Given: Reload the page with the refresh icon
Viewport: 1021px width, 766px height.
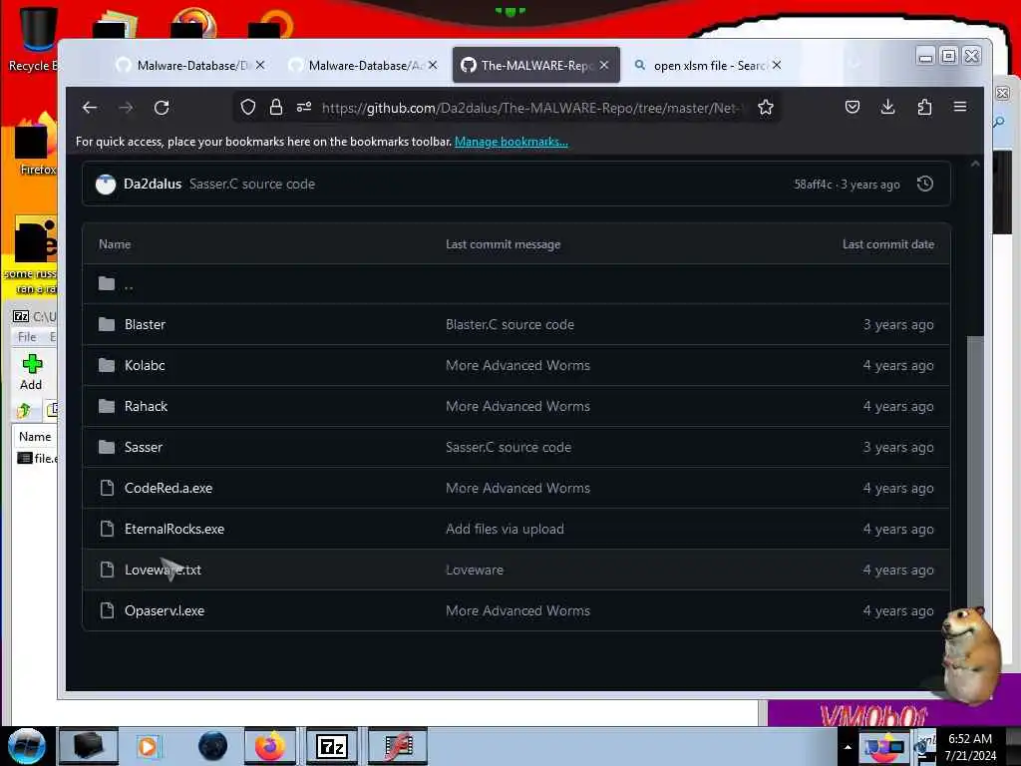Looking at the screenshot, I should 162,108.
